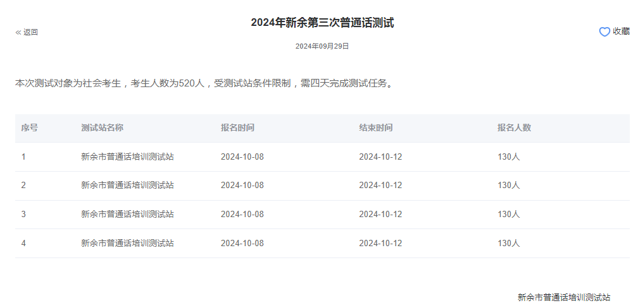The height and width of the screenshot is (308, 638).
Task: Click the heart icon next to 收藏
Action: point(604,32)
